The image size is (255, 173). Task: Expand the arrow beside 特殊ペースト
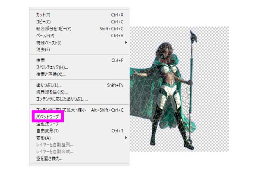pos(126,43)
